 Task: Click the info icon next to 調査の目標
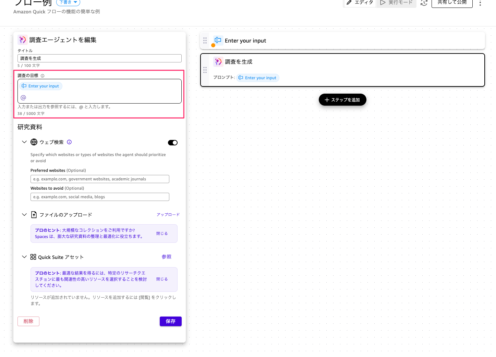click(x=43, y=76)
